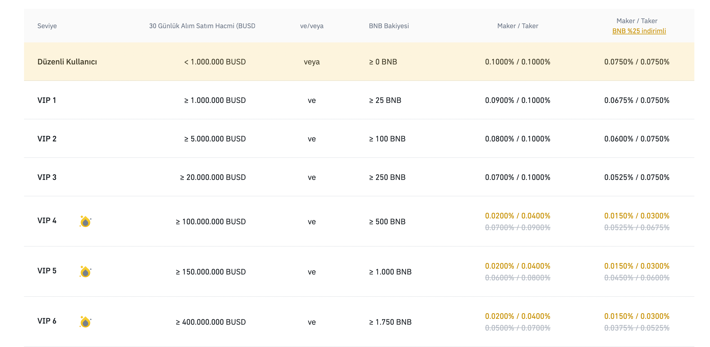The width and height of the screenshot is (710, 347).
Task: Click the 30 Günlük Alım Satım Hacmi header
Action: pos(202,26)
